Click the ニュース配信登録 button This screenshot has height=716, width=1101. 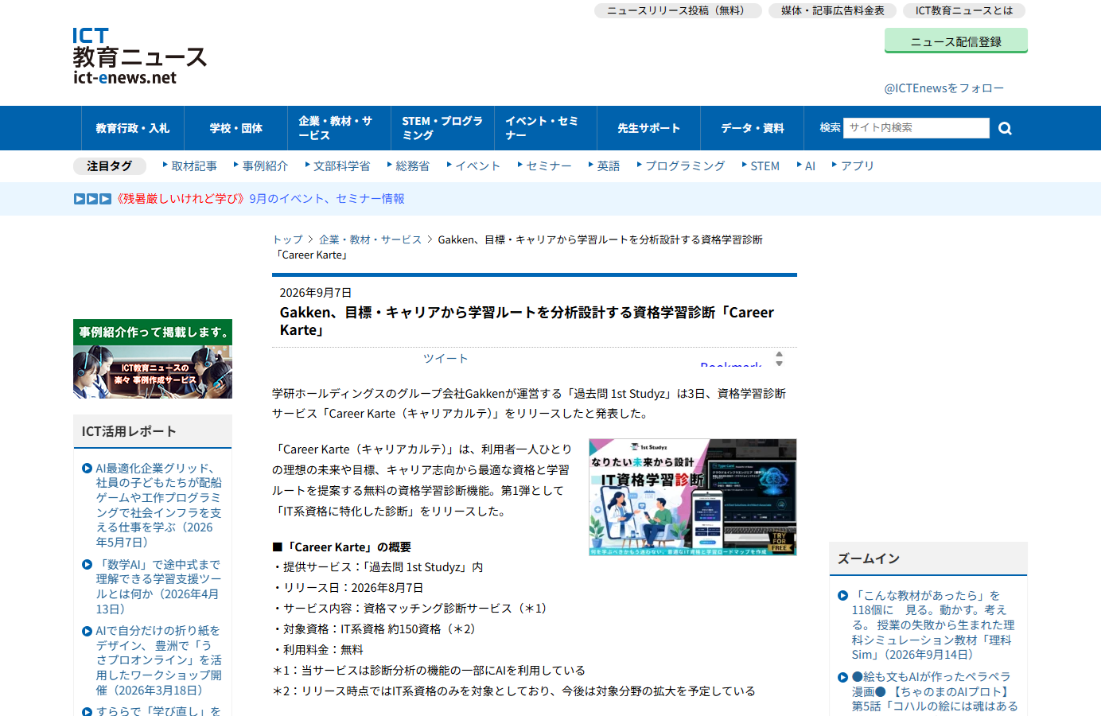[956, 41]
